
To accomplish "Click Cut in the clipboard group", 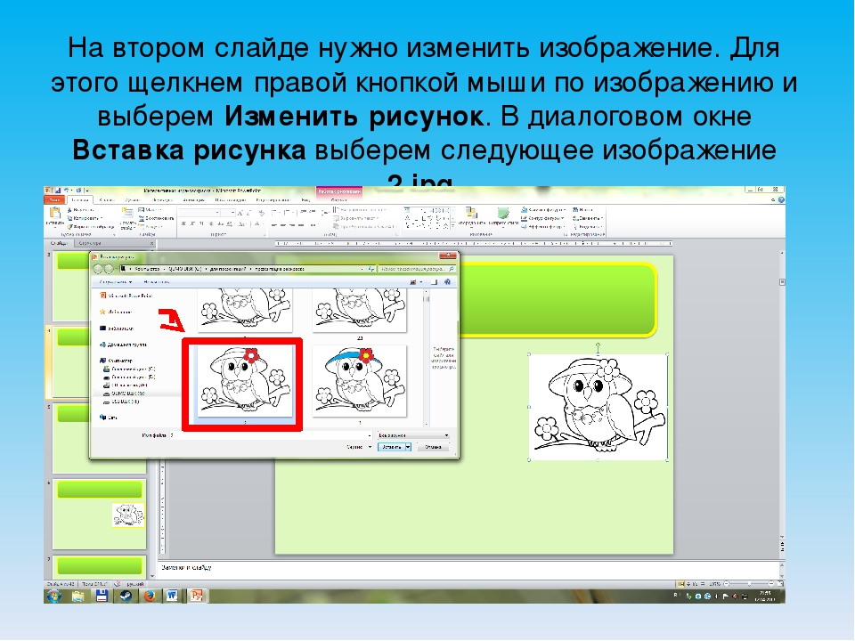I will tap(81, 210).
